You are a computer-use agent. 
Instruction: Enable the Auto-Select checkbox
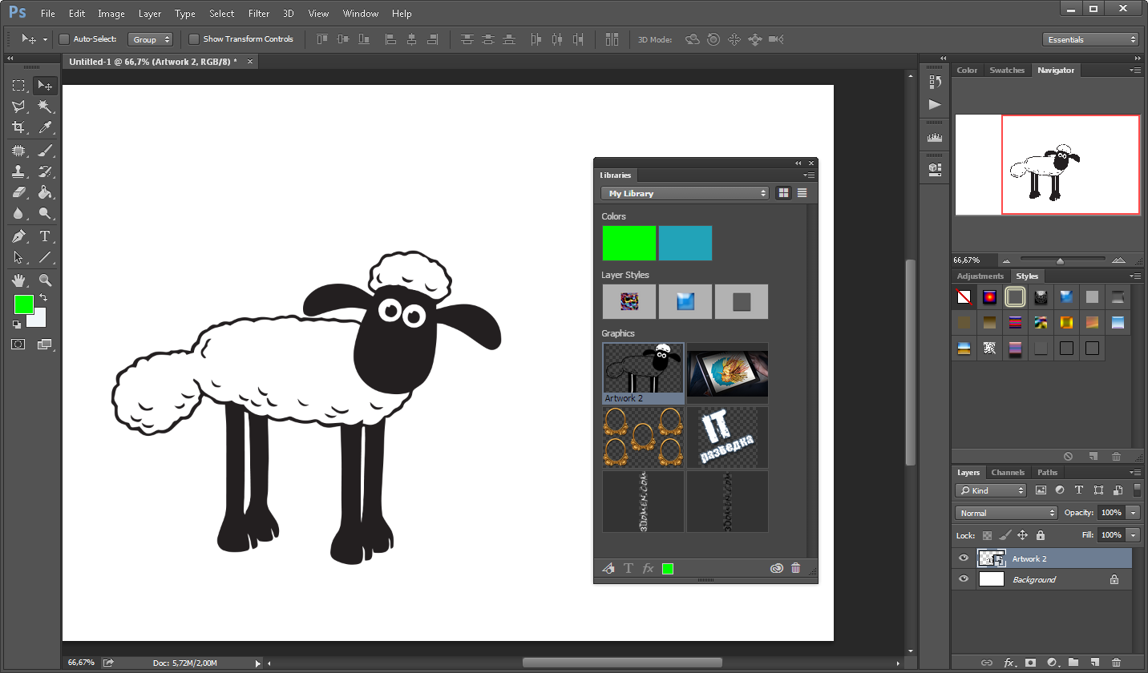(x=64, y=38)
